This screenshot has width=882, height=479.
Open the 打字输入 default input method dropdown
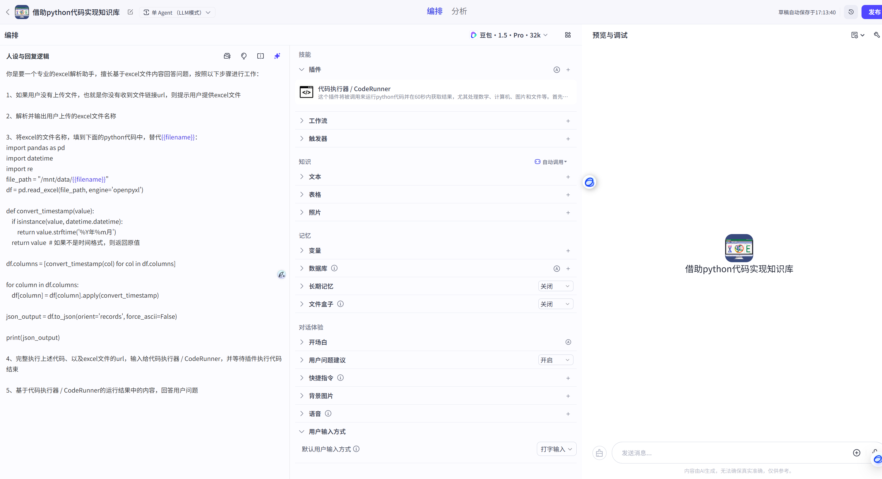(556, 449)
